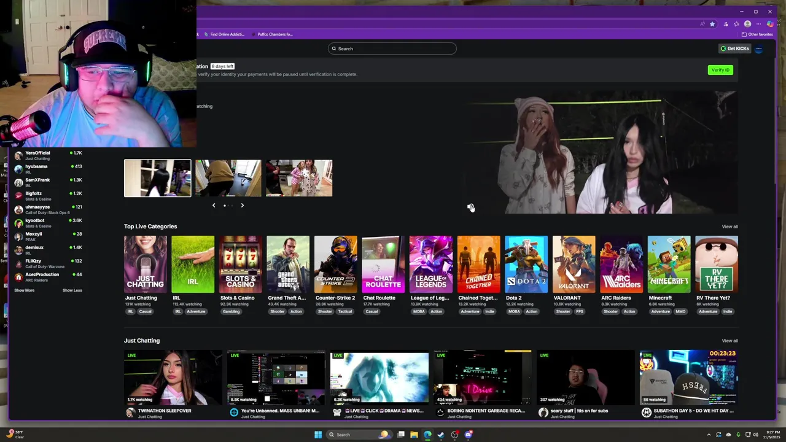Open the Edge browser profile avatar
Image resolution: width=786 pixels, height=442 pixels.
(x=747, y=24)
